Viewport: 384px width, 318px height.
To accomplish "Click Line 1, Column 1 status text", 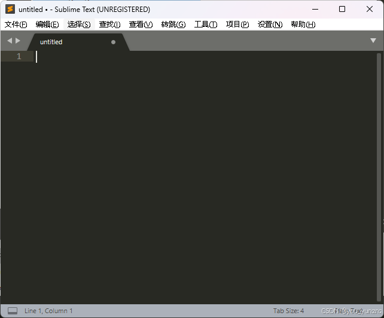I will click(48, 311).
